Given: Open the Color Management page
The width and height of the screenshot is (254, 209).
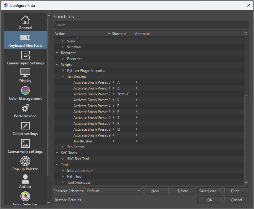Looking at the screenshot, I should [x=25, y=93].
